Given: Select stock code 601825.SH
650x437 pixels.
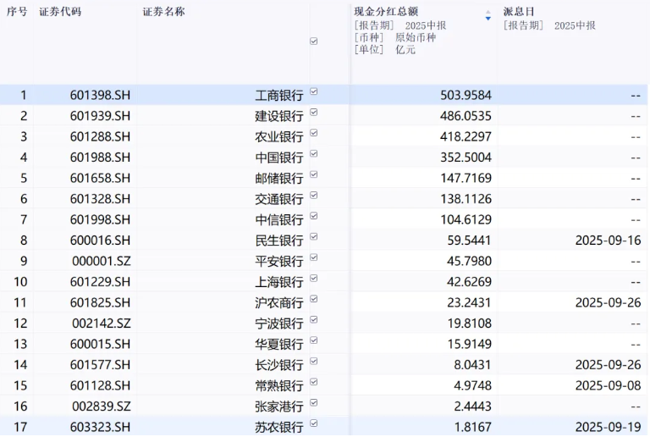Looking at the screenshot, I should pos(100,302).
